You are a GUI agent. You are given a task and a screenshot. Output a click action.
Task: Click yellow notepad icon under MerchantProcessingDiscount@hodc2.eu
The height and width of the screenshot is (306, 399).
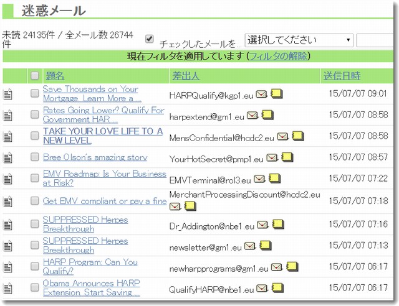click(x=190, y=206)
